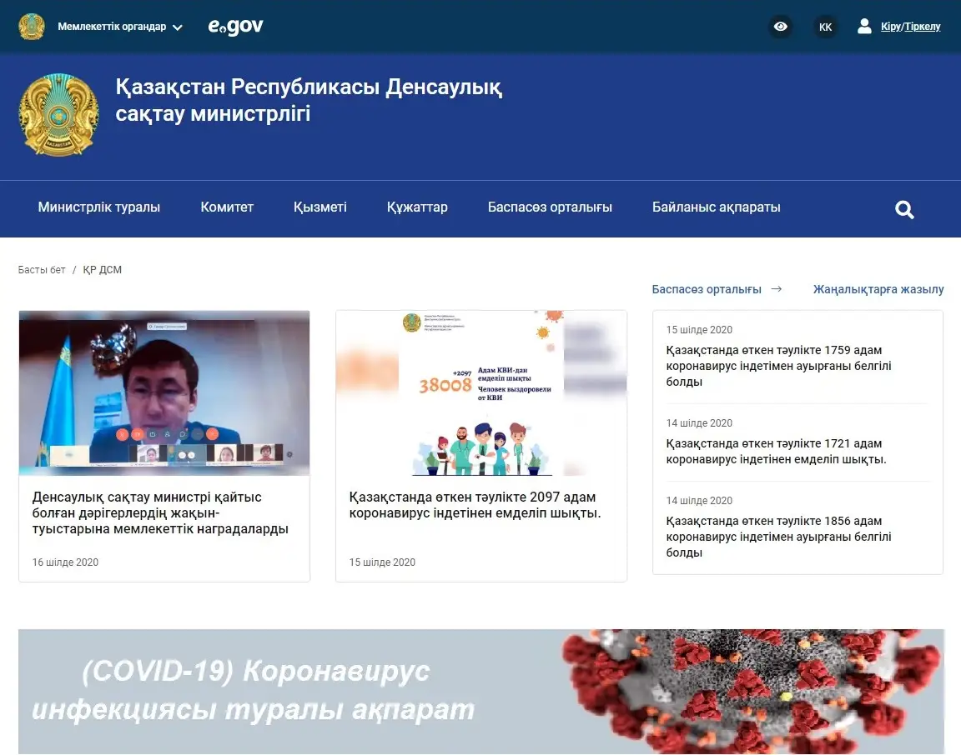This screenshot has height=755, width=961.
Task: Open the Баспасөз орталығы menu item
Action: [x=550, y=207]
